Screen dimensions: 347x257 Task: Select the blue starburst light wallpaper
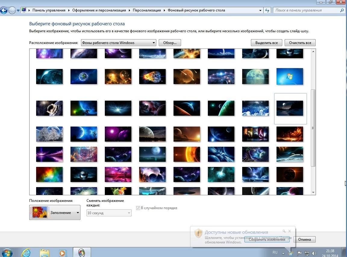point(118,108)
